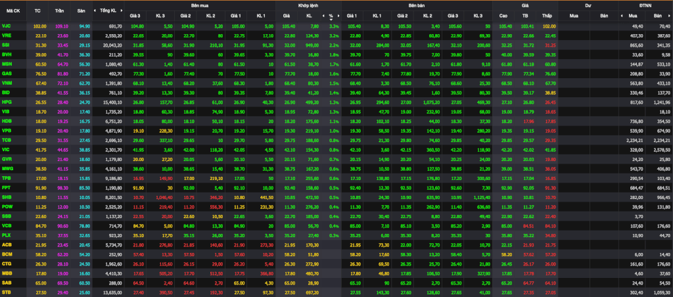The image size is (673, 297).
Task: Open the BID stock symbol
Action: click(x=6, y=92)
